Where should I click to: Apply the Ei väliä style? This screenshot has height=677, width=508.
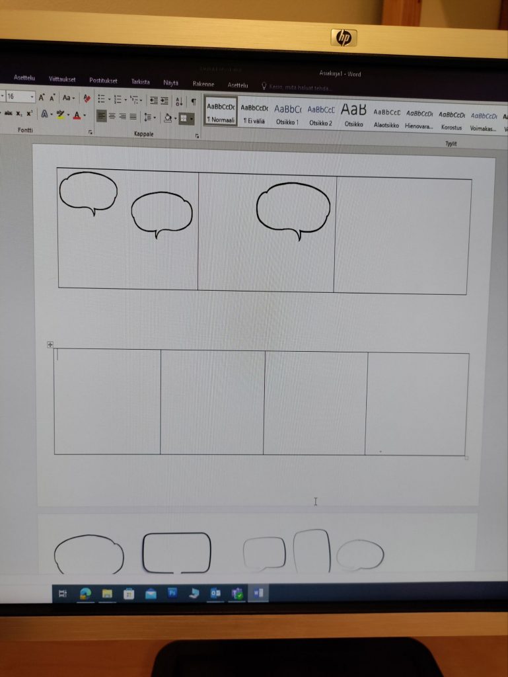254,112
